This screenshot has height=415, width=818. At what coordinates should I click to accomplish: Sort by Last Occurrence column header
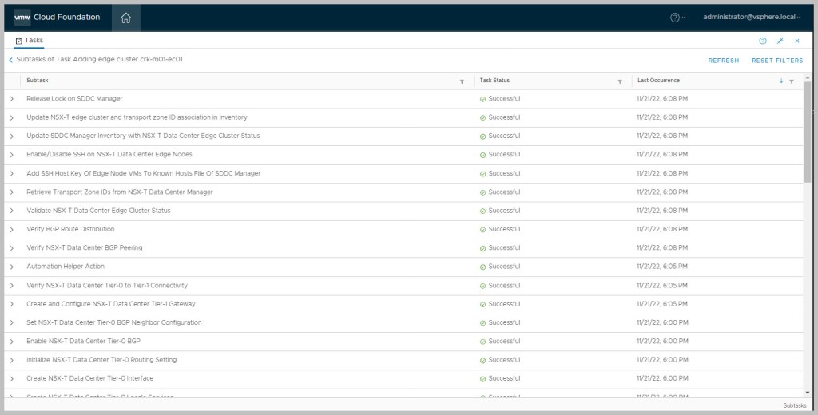[658, 81]
